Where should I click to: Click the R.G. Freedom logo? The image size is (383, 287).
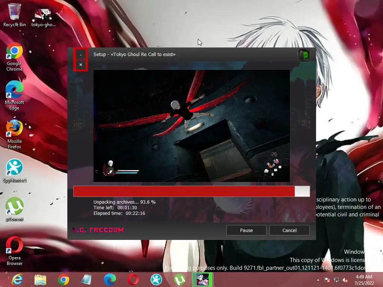(98, 230)
